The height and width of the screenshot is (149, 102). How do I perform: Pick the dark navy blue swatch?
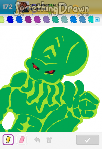10,19
